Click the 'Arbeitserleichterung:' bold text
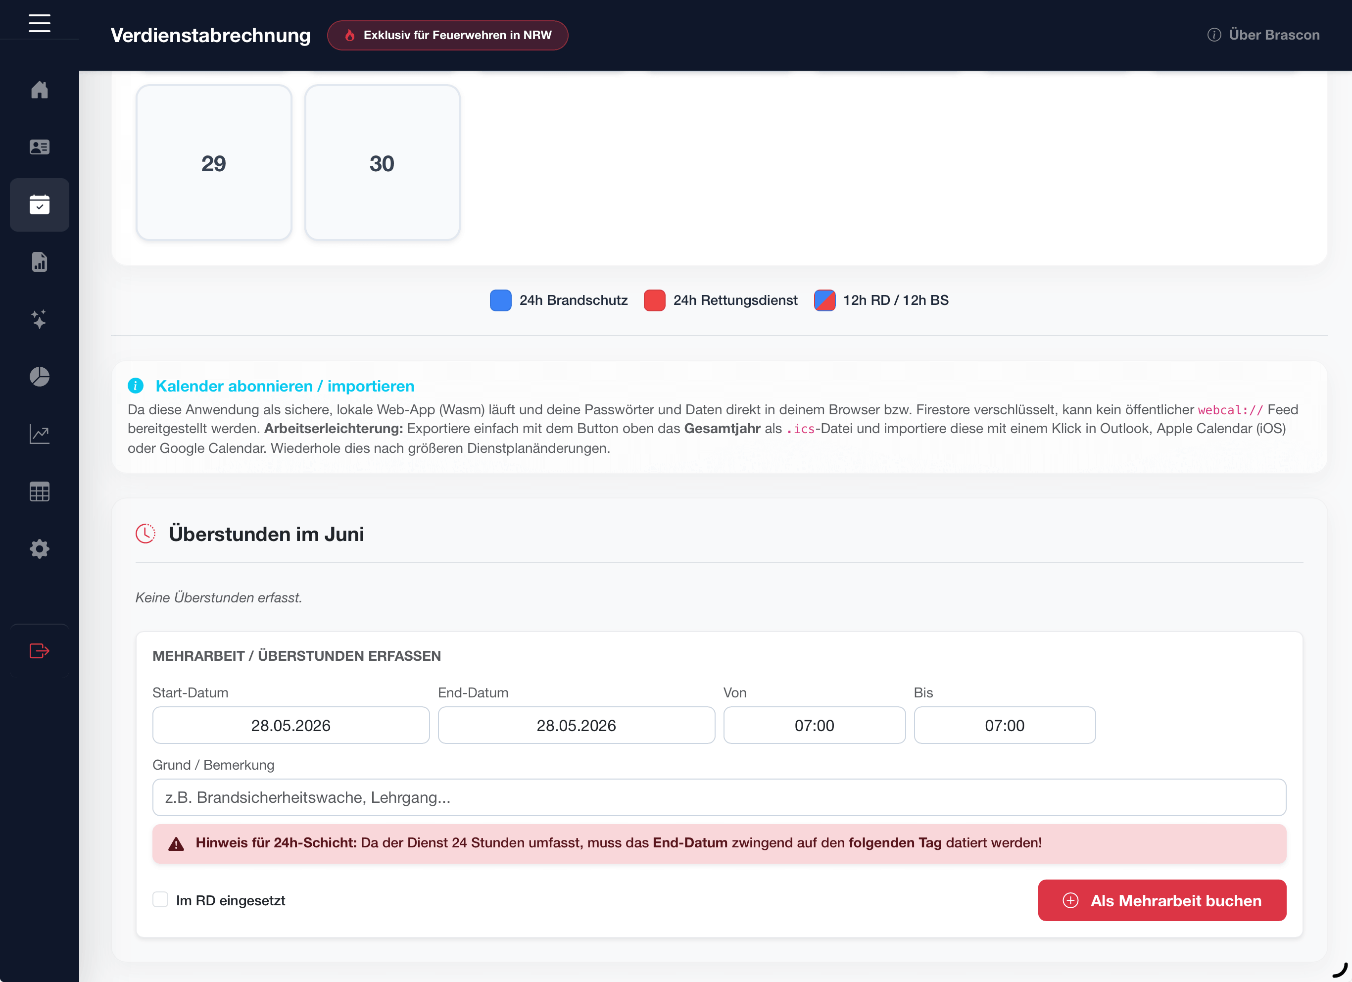 pyautogui.click(x=334, y=429)
